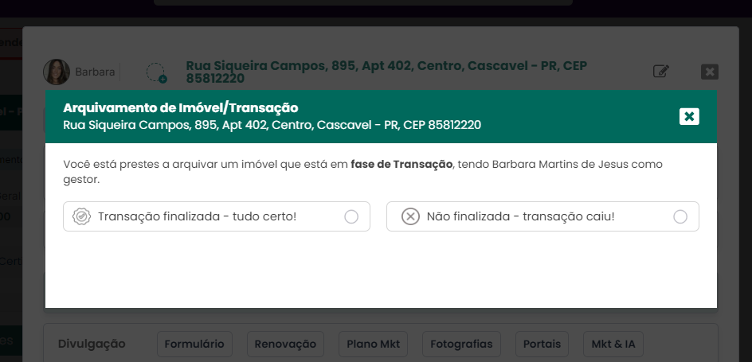The image size is (752, 362).
Task: Click the Barbara name label
Action: pos(95,72)
